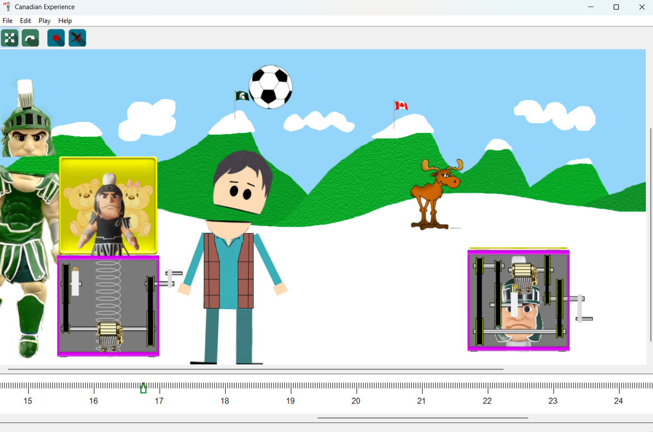Image resolution: width=653 pixels, height=432 pixels.
Task: Click the Spartan flag on the mountain
Action: point(242,95)
